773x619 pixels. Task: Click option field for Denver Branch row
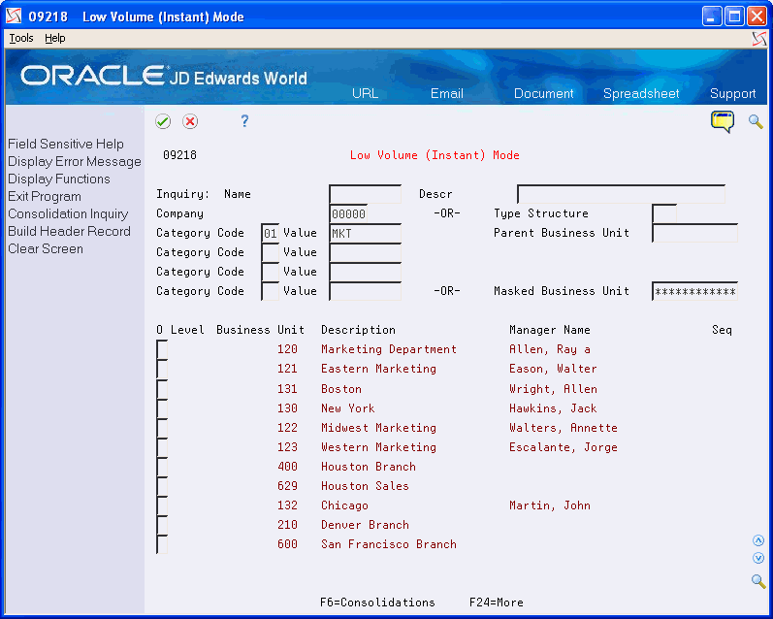[x=162, y=525]
